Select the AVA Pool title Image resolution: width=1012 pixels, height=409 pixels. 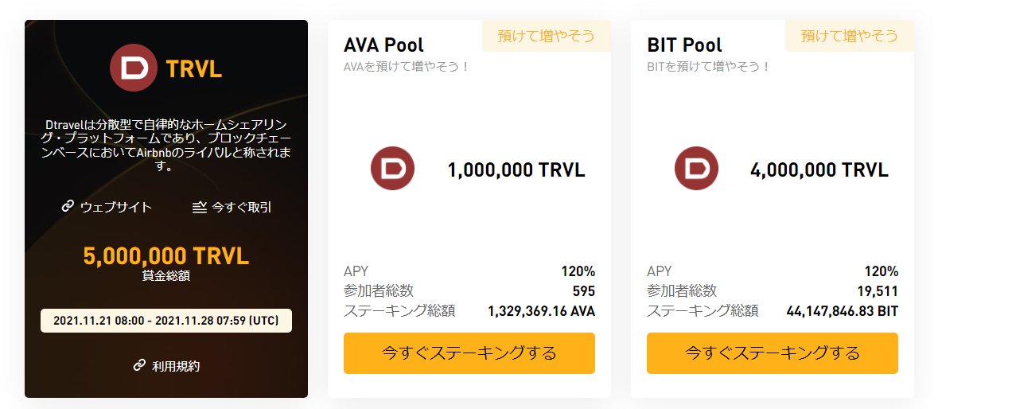point(383,45)
